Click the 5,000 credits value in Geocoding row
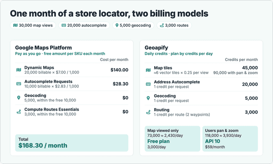Viewport: 273px width, 164px height. [252, 98]
